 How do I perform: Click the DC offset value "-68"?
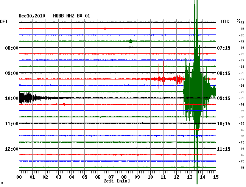tap(241, 67)
